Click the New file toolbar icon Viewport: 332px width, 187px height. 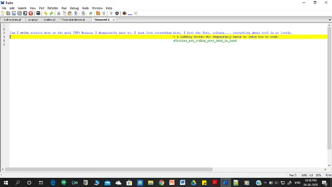[3, 13]
